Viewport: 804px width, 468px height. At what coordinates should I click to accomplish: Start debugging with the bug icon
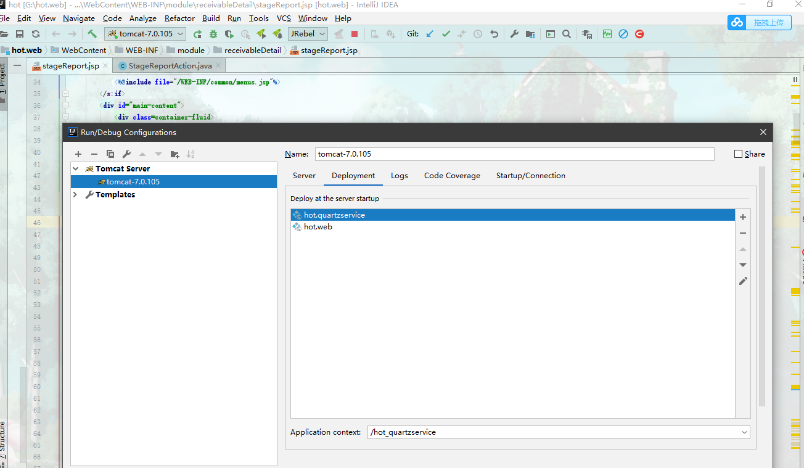coord(213,34)
